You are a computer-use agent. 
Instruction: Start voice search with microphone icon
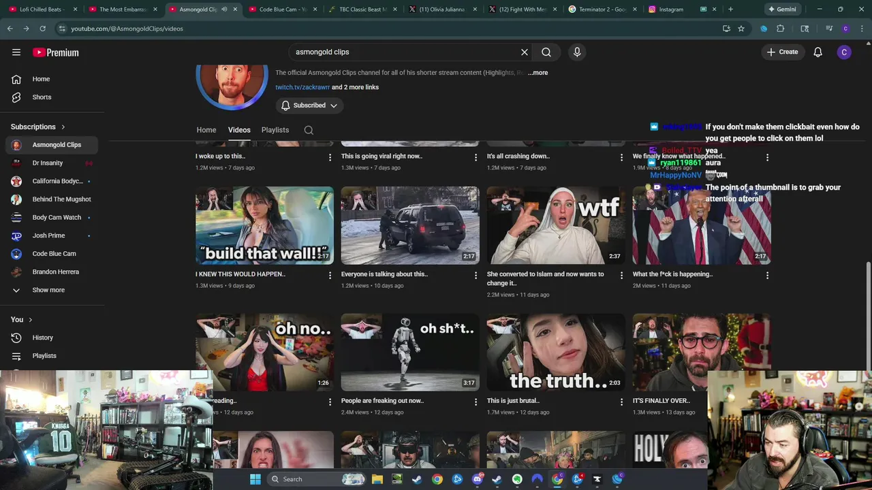pos(577,52)
